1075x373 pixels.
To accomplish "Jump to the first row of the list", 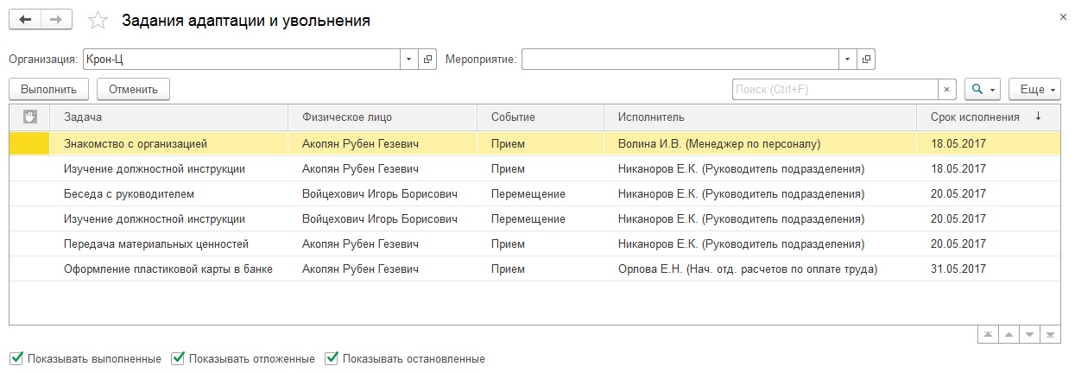I will coord(986,334).
